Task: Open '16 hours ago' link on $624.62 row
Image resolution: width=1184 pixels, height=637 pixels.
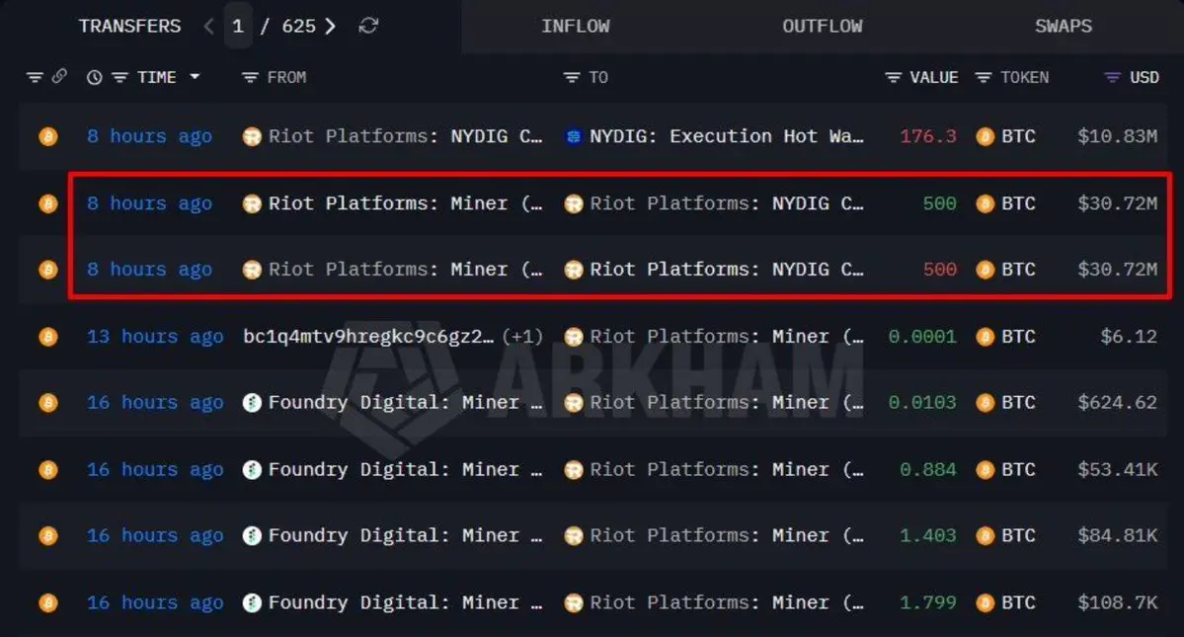Action: coord(155,403)
